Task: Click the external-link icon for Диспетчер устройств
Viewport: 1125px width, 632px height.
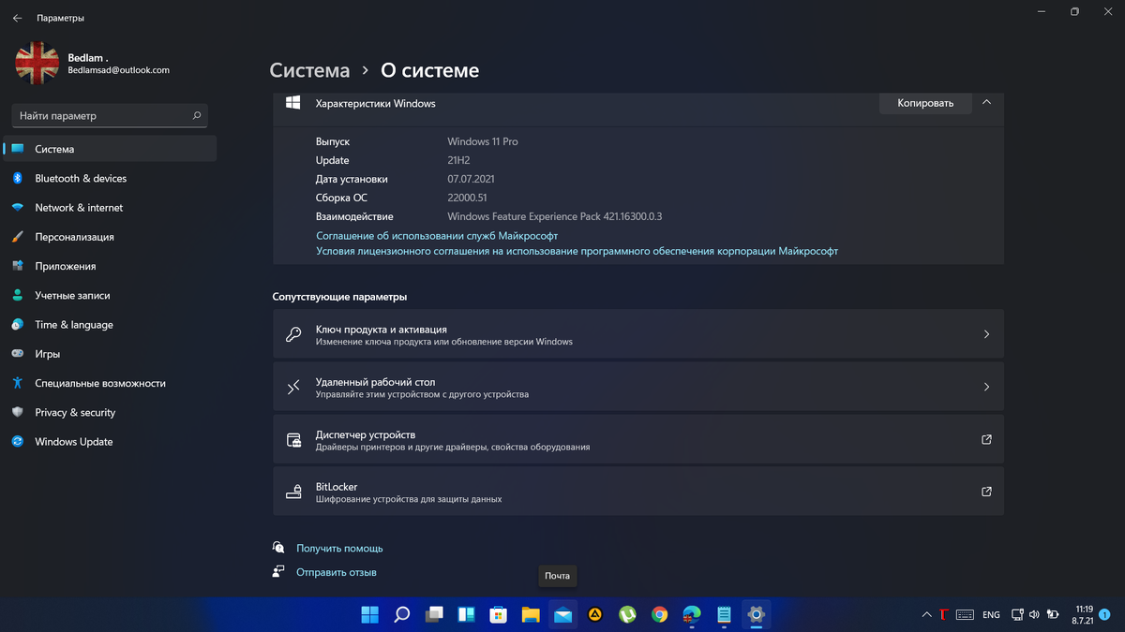Action: coord(986,439)
